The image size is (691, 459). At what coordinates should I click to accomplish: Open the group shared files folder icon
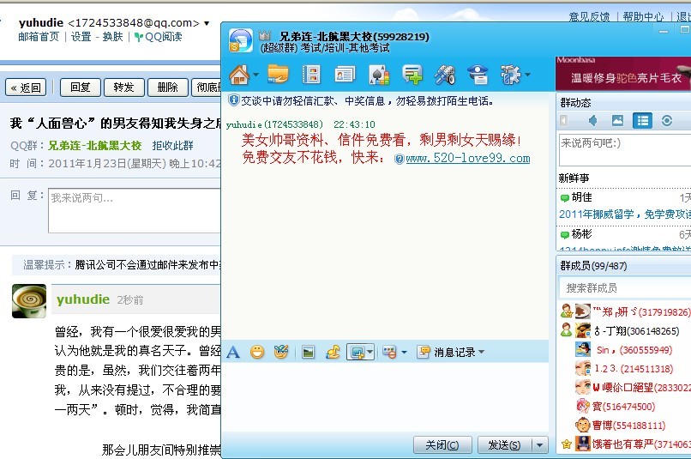pyautogui.click(x=278, y=74)
